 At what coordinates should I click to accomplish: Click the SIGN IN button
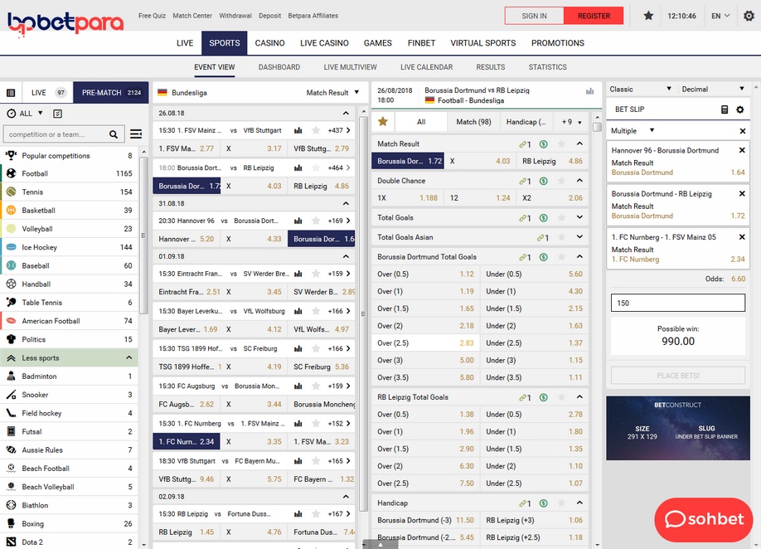click(x=535, y=16)
